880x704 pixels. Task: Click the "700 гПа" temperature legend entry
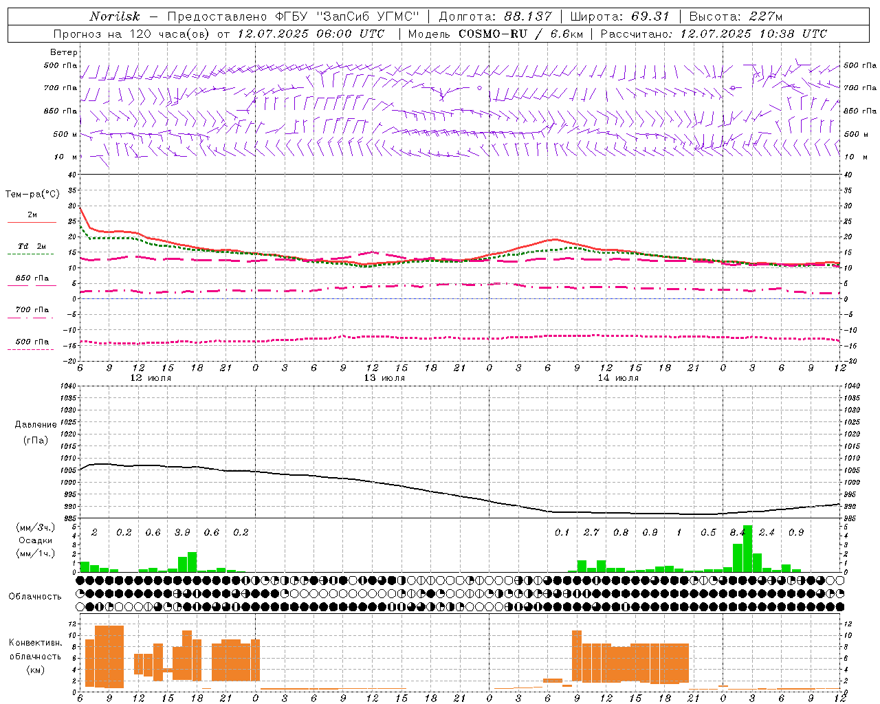coord(32,310)
